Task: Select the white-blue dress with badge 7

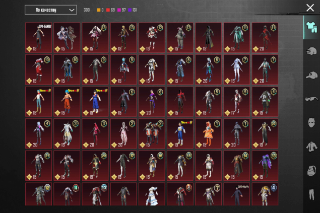Action: pyautogui.click(x=237, y=69)
